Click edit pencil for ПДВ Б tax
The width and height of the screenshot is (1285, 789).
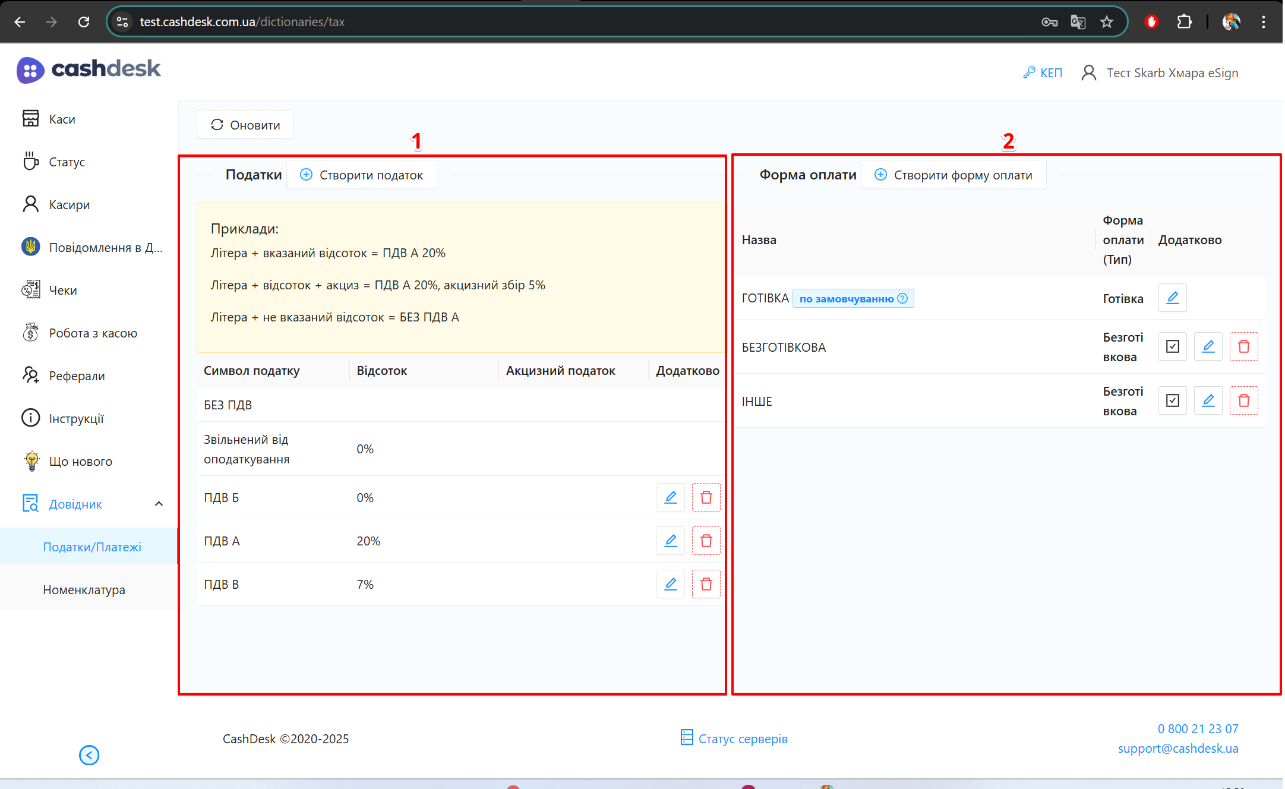tap(670, 497)
